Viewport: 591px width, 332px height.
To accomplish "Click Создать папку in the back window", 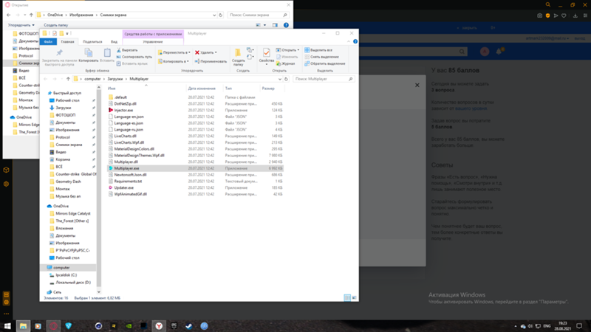I will pos(56,25).
